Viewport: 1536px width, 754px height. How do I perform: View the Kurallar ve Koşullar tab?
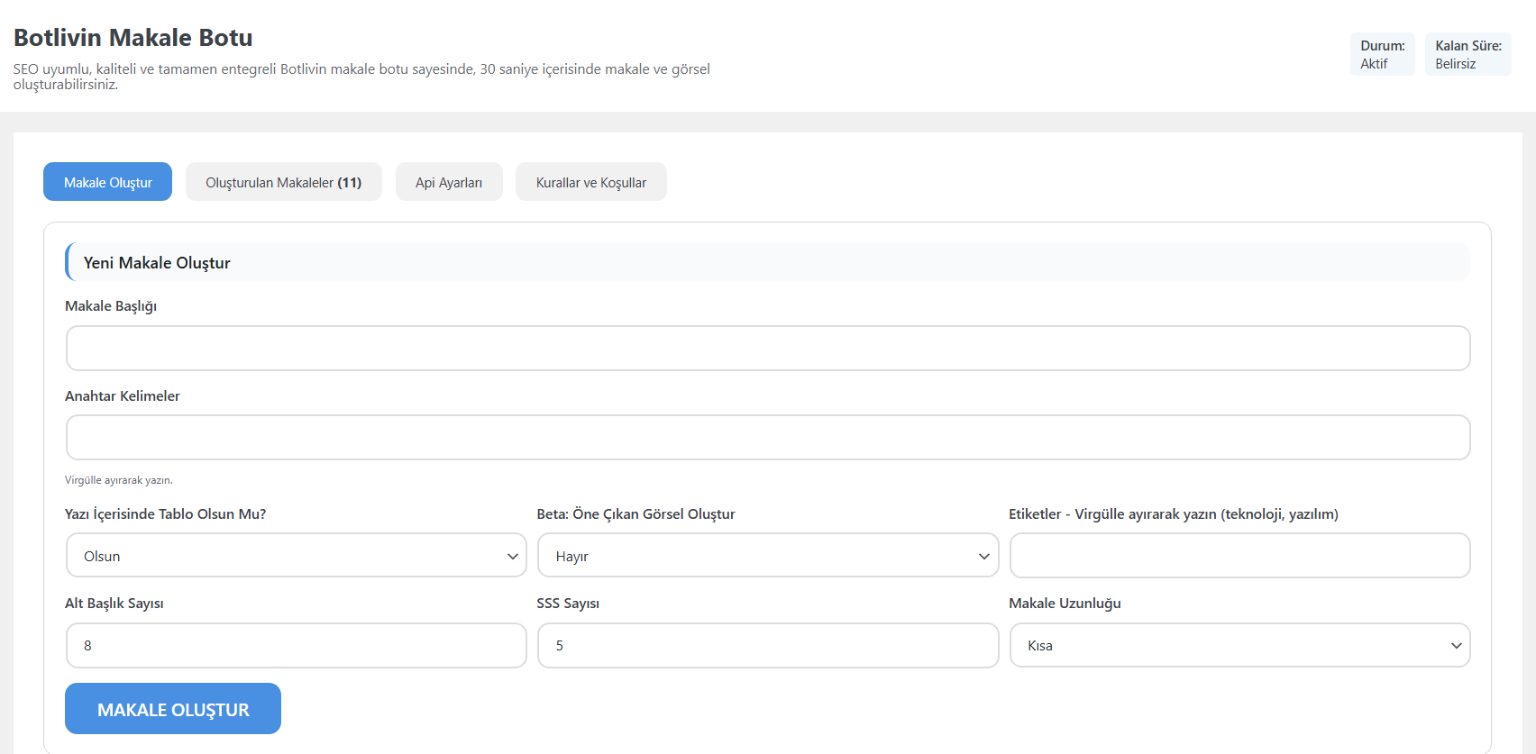click(591, 182)
